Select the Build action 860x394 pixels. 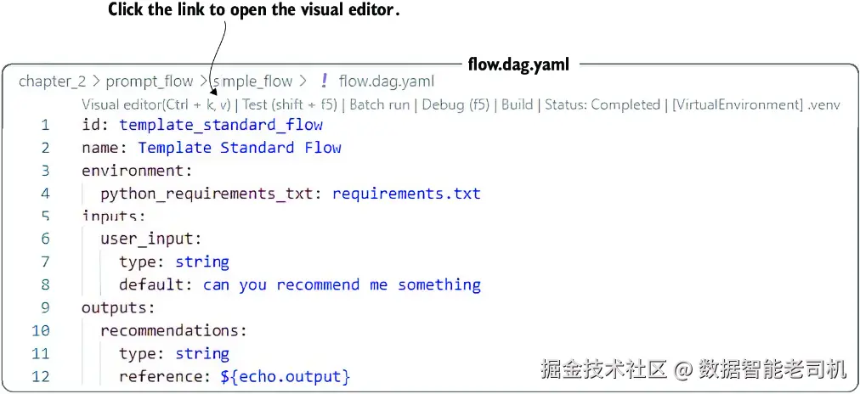(x=518, y=104)
